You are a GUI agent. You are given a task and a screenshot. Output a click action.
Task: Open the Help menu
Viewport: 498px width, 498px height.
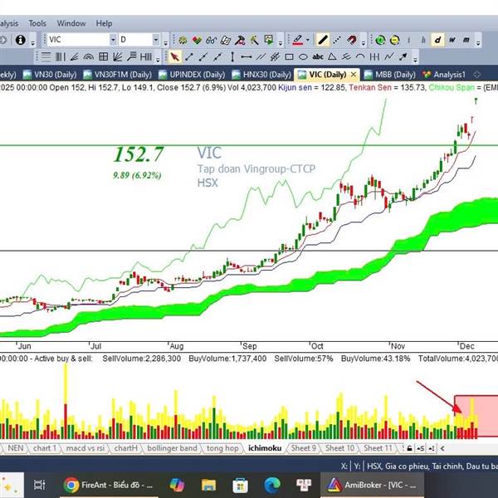104,23
